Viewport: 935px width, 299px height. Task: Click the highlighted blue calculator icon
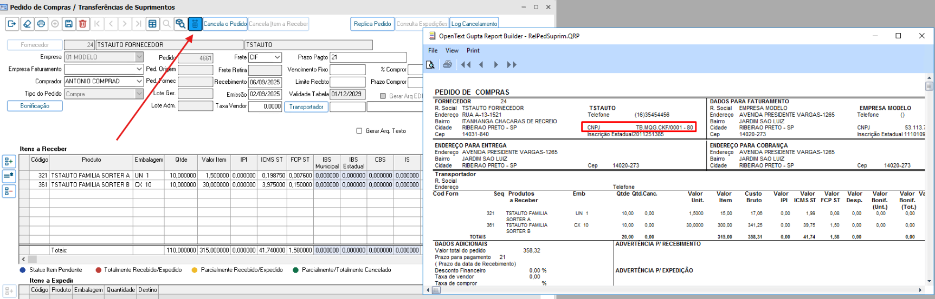[195, 24]
